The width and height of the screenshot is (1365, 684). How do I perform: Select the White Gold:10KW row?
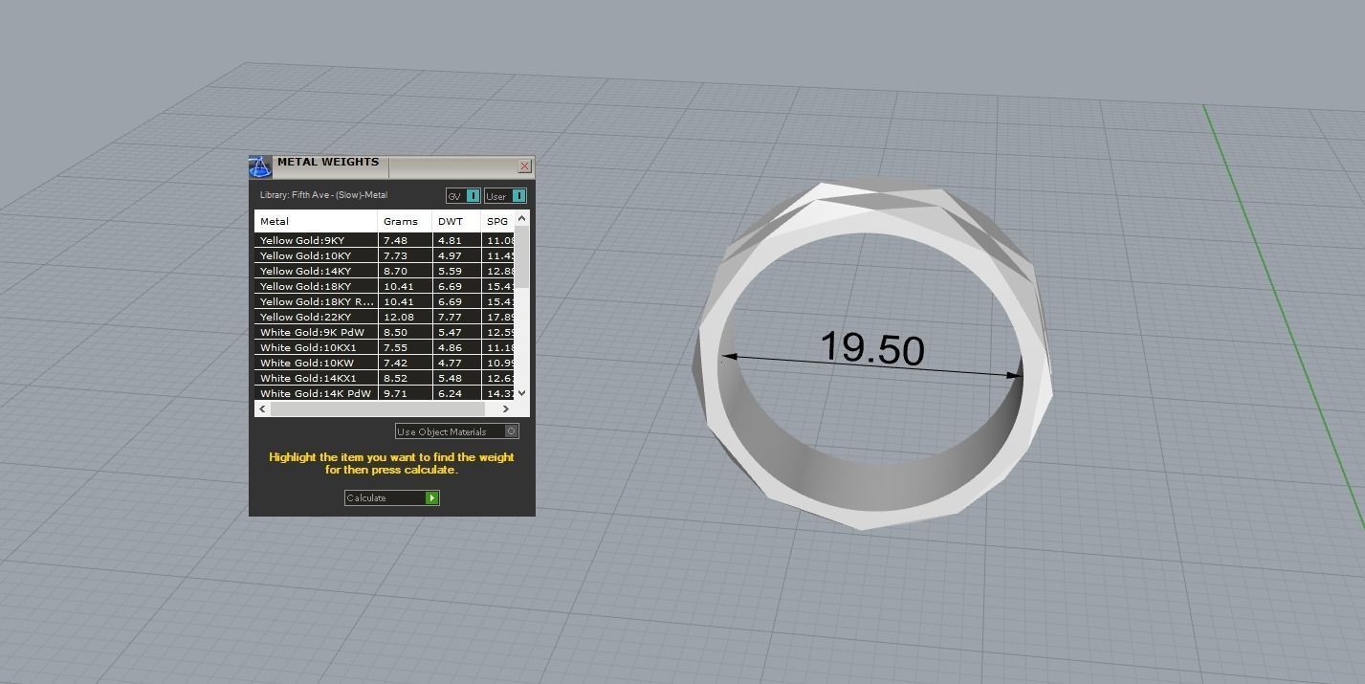385,363
